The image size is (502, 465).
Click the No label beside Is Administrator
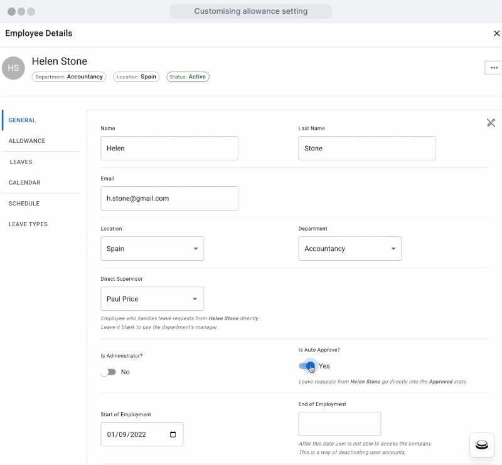[x=125, y=372]
